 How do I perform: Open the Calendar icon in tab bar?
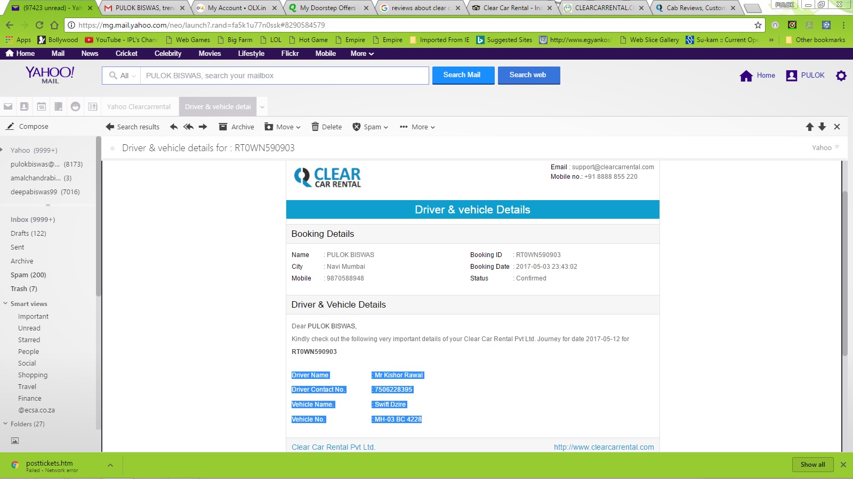click(42, 106)
